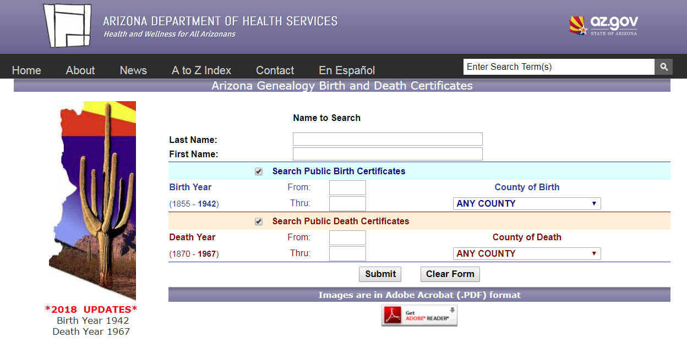The image size is (687, 343).
Task: Click into the First Name field
Action: point(388,154)
